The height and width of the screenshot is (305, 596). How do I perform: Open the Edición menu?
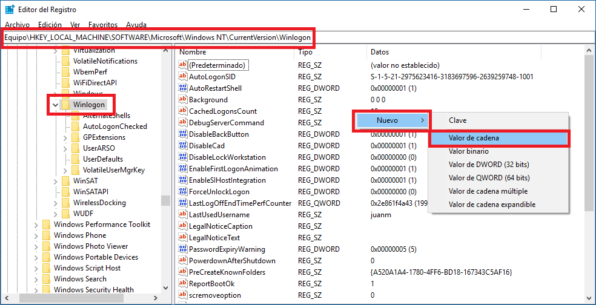pos(50,25)
